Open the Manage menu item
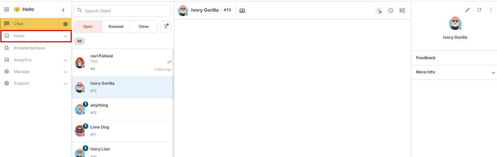The image size is (497, 157). click(36, 72)
